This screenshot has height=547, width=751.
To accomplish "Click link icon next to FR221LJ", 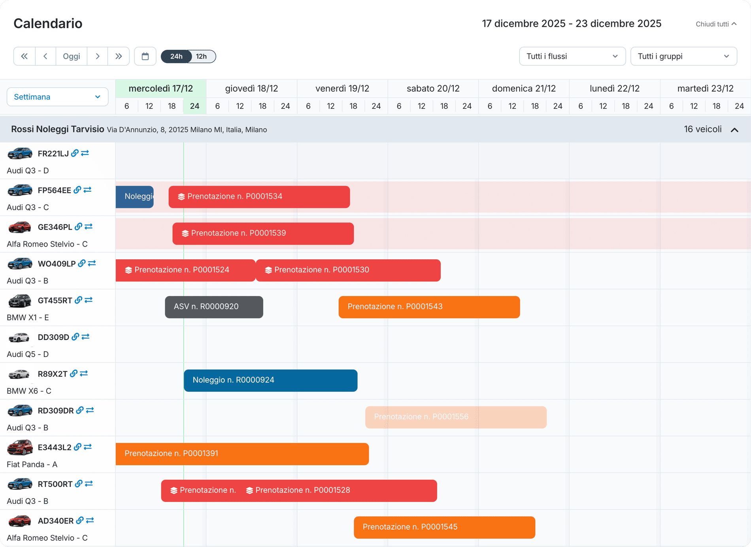I will pos(75,153).
